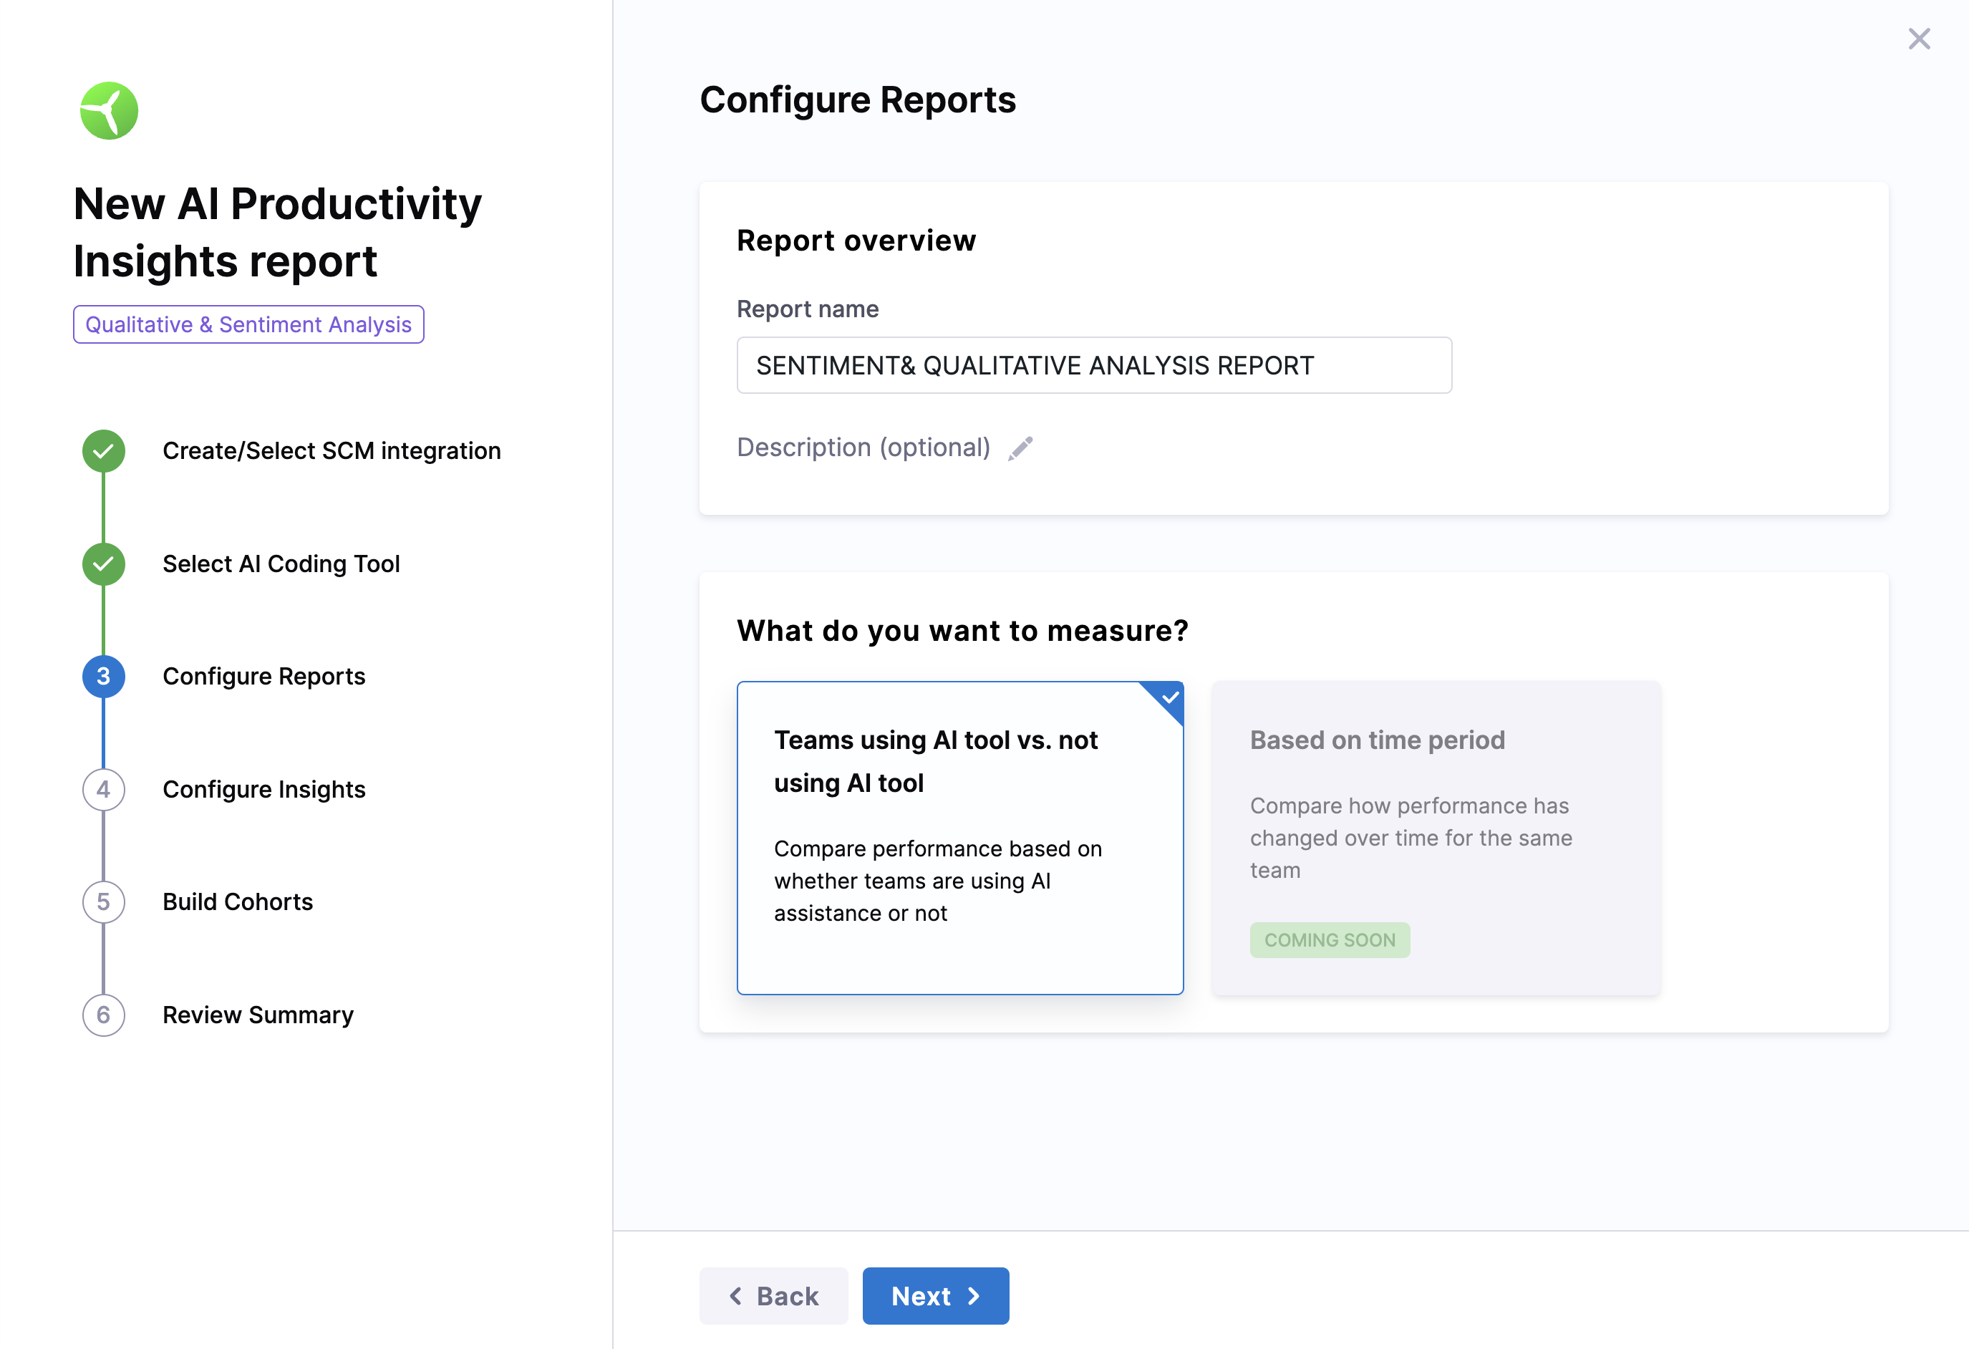Click the green windmill logo icon
The width and height of the screenshot is (1969, 1349).
110,111
